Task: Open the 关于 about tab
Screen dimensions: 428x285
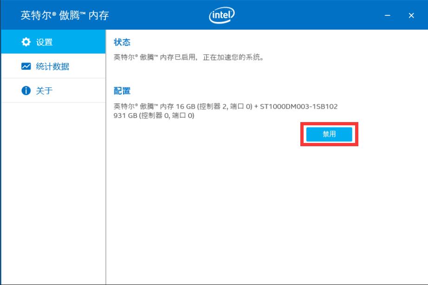Action: [x=45, y=91]
